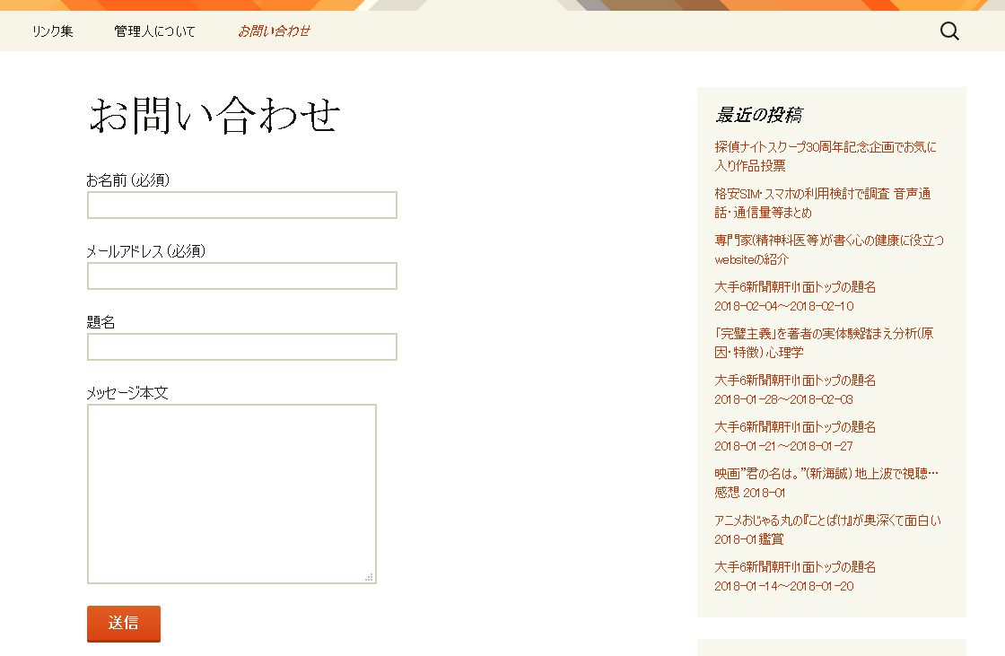Open newspaper headlines post 2018-01-28～2018-02-03
Image resolution: width=1005 pixels, height=656 pixels.
click(795, 380)
